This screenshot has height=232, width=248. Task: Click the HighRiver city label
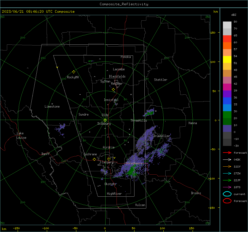[114, 194]
